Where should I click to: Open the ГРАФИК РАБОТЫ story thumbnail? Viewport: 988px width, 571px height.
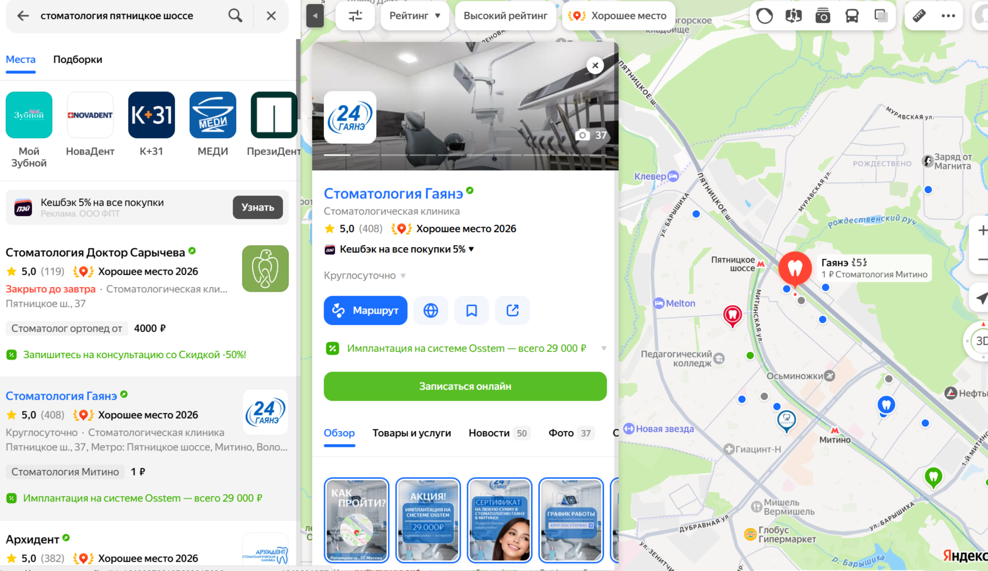(571, 520)
